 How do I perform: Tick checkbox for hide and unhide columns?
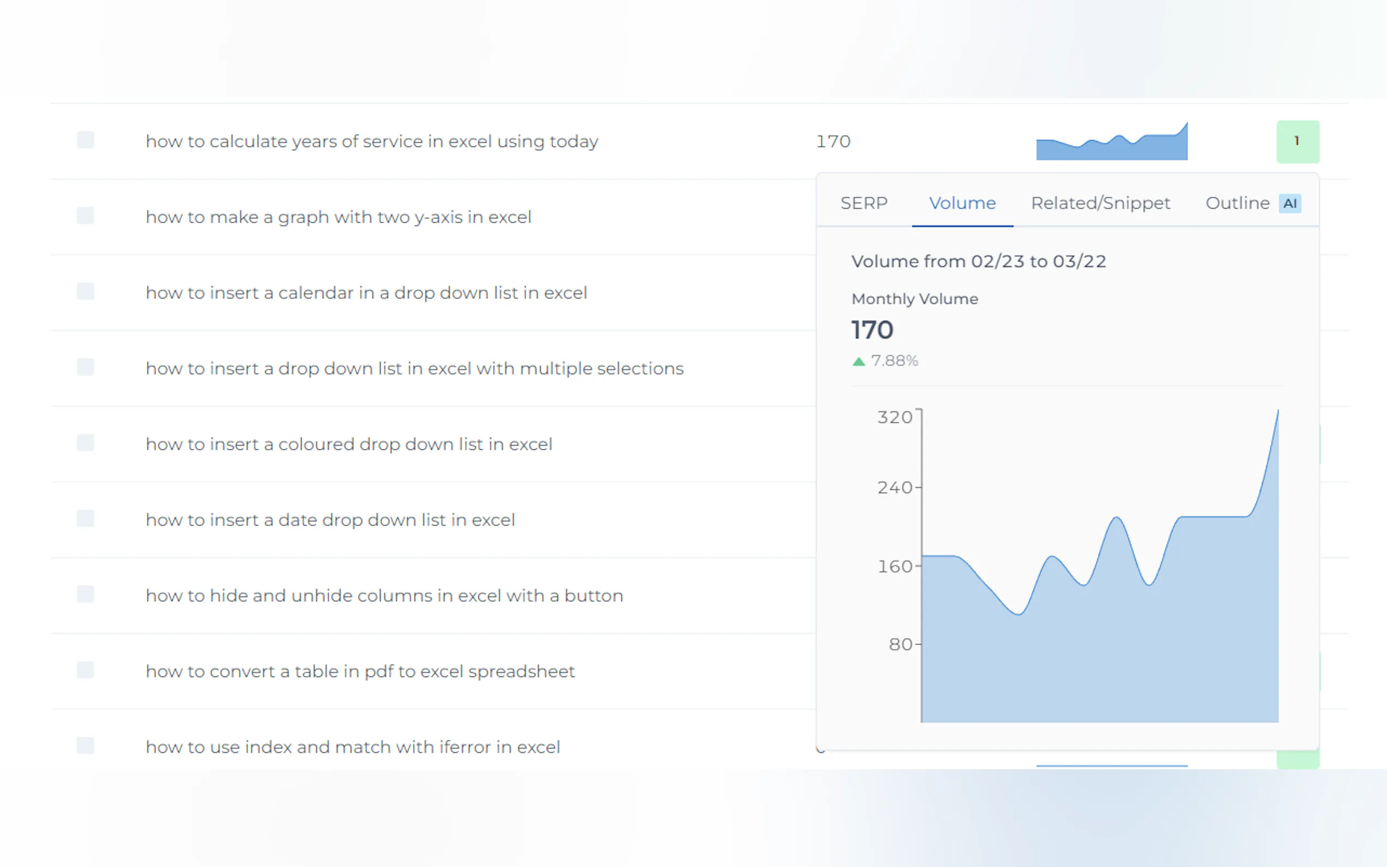(85, 594)
